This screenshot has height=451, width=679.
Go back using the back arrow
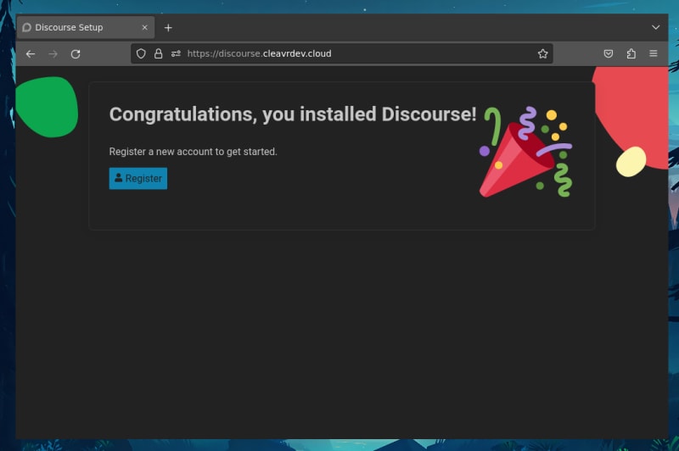pyautogui.click(x=31, y=54)
